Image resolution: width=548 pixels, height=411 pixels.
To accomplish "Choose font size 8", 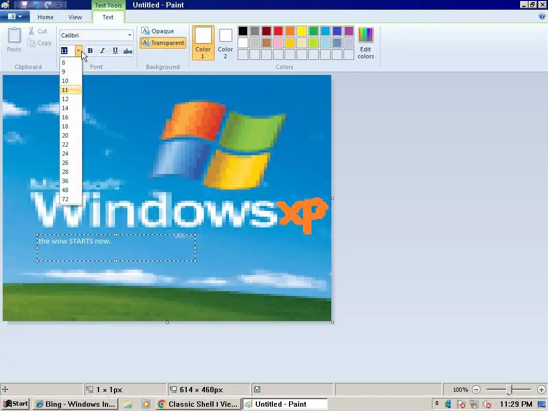I will pyautogui.click(x=71, y=63).
